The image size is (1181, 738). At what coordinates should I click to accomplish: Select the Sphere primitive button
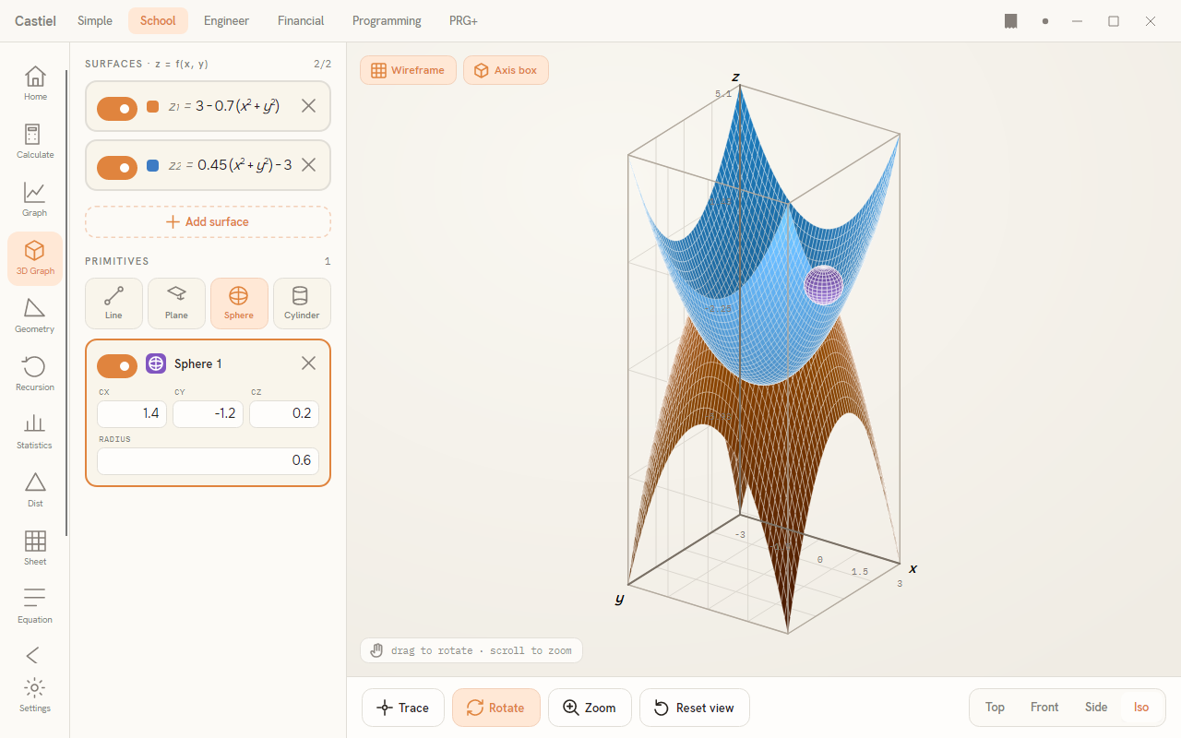(x=239, y=304)
